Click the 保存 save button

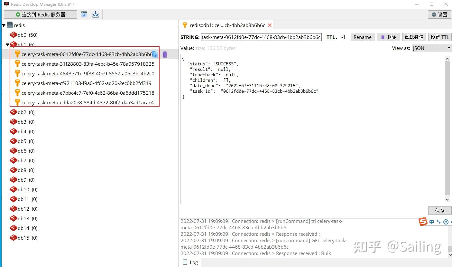tap(440, 210)
